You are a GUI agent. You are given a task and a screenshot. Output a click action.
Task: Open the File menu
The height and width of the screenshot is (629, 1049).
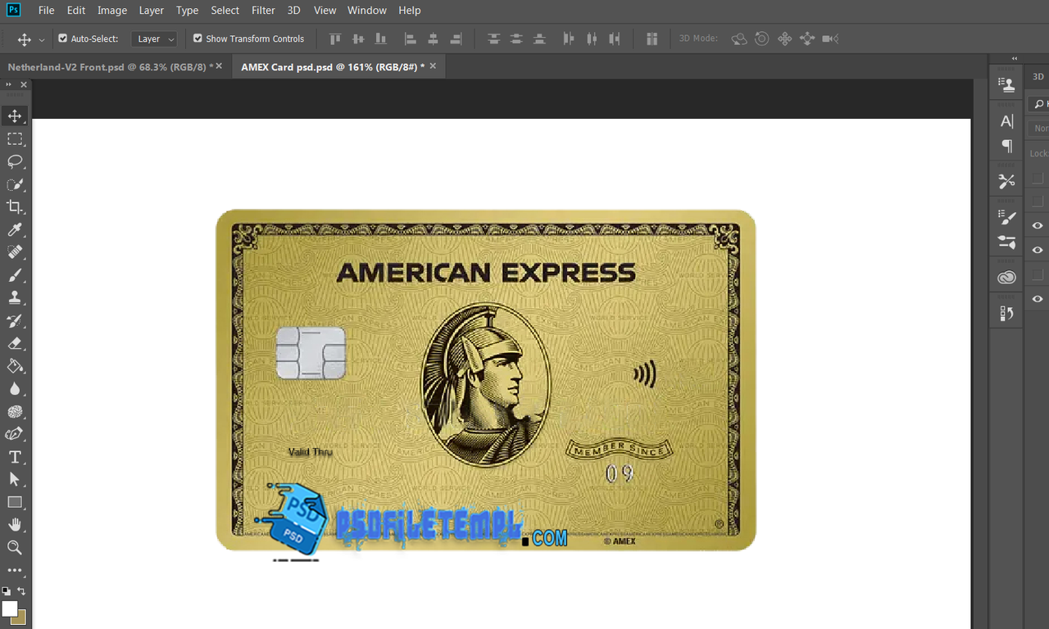[x=47, y=11]
